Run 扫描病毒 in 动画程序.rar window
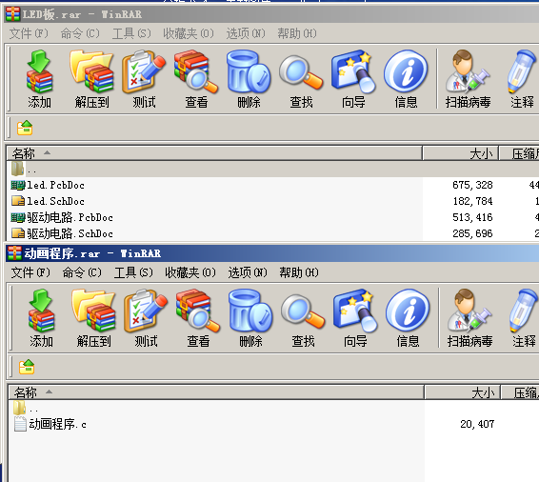 coord(469,318)
